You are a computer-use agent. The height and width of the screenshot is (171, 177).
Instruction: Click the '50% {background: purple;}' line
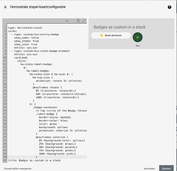58,147
